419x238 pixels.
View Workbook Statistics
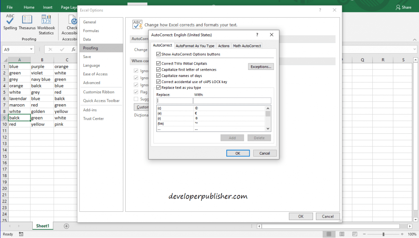[x=46, y=22]
